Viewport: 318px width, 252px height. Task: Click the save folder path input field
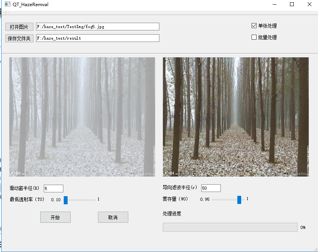tap(98, 38)
